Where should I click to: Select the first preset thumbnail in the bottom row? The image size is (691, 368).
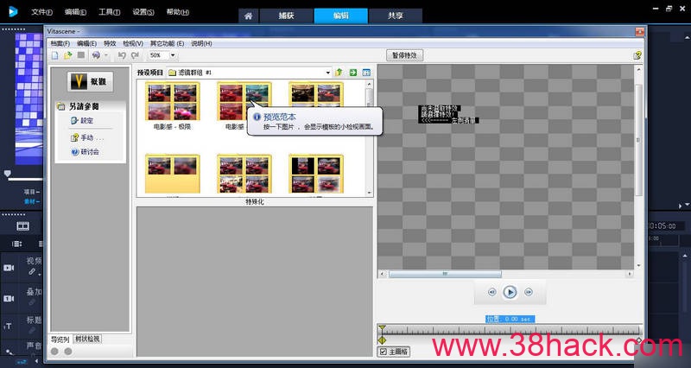coord(172,174)
